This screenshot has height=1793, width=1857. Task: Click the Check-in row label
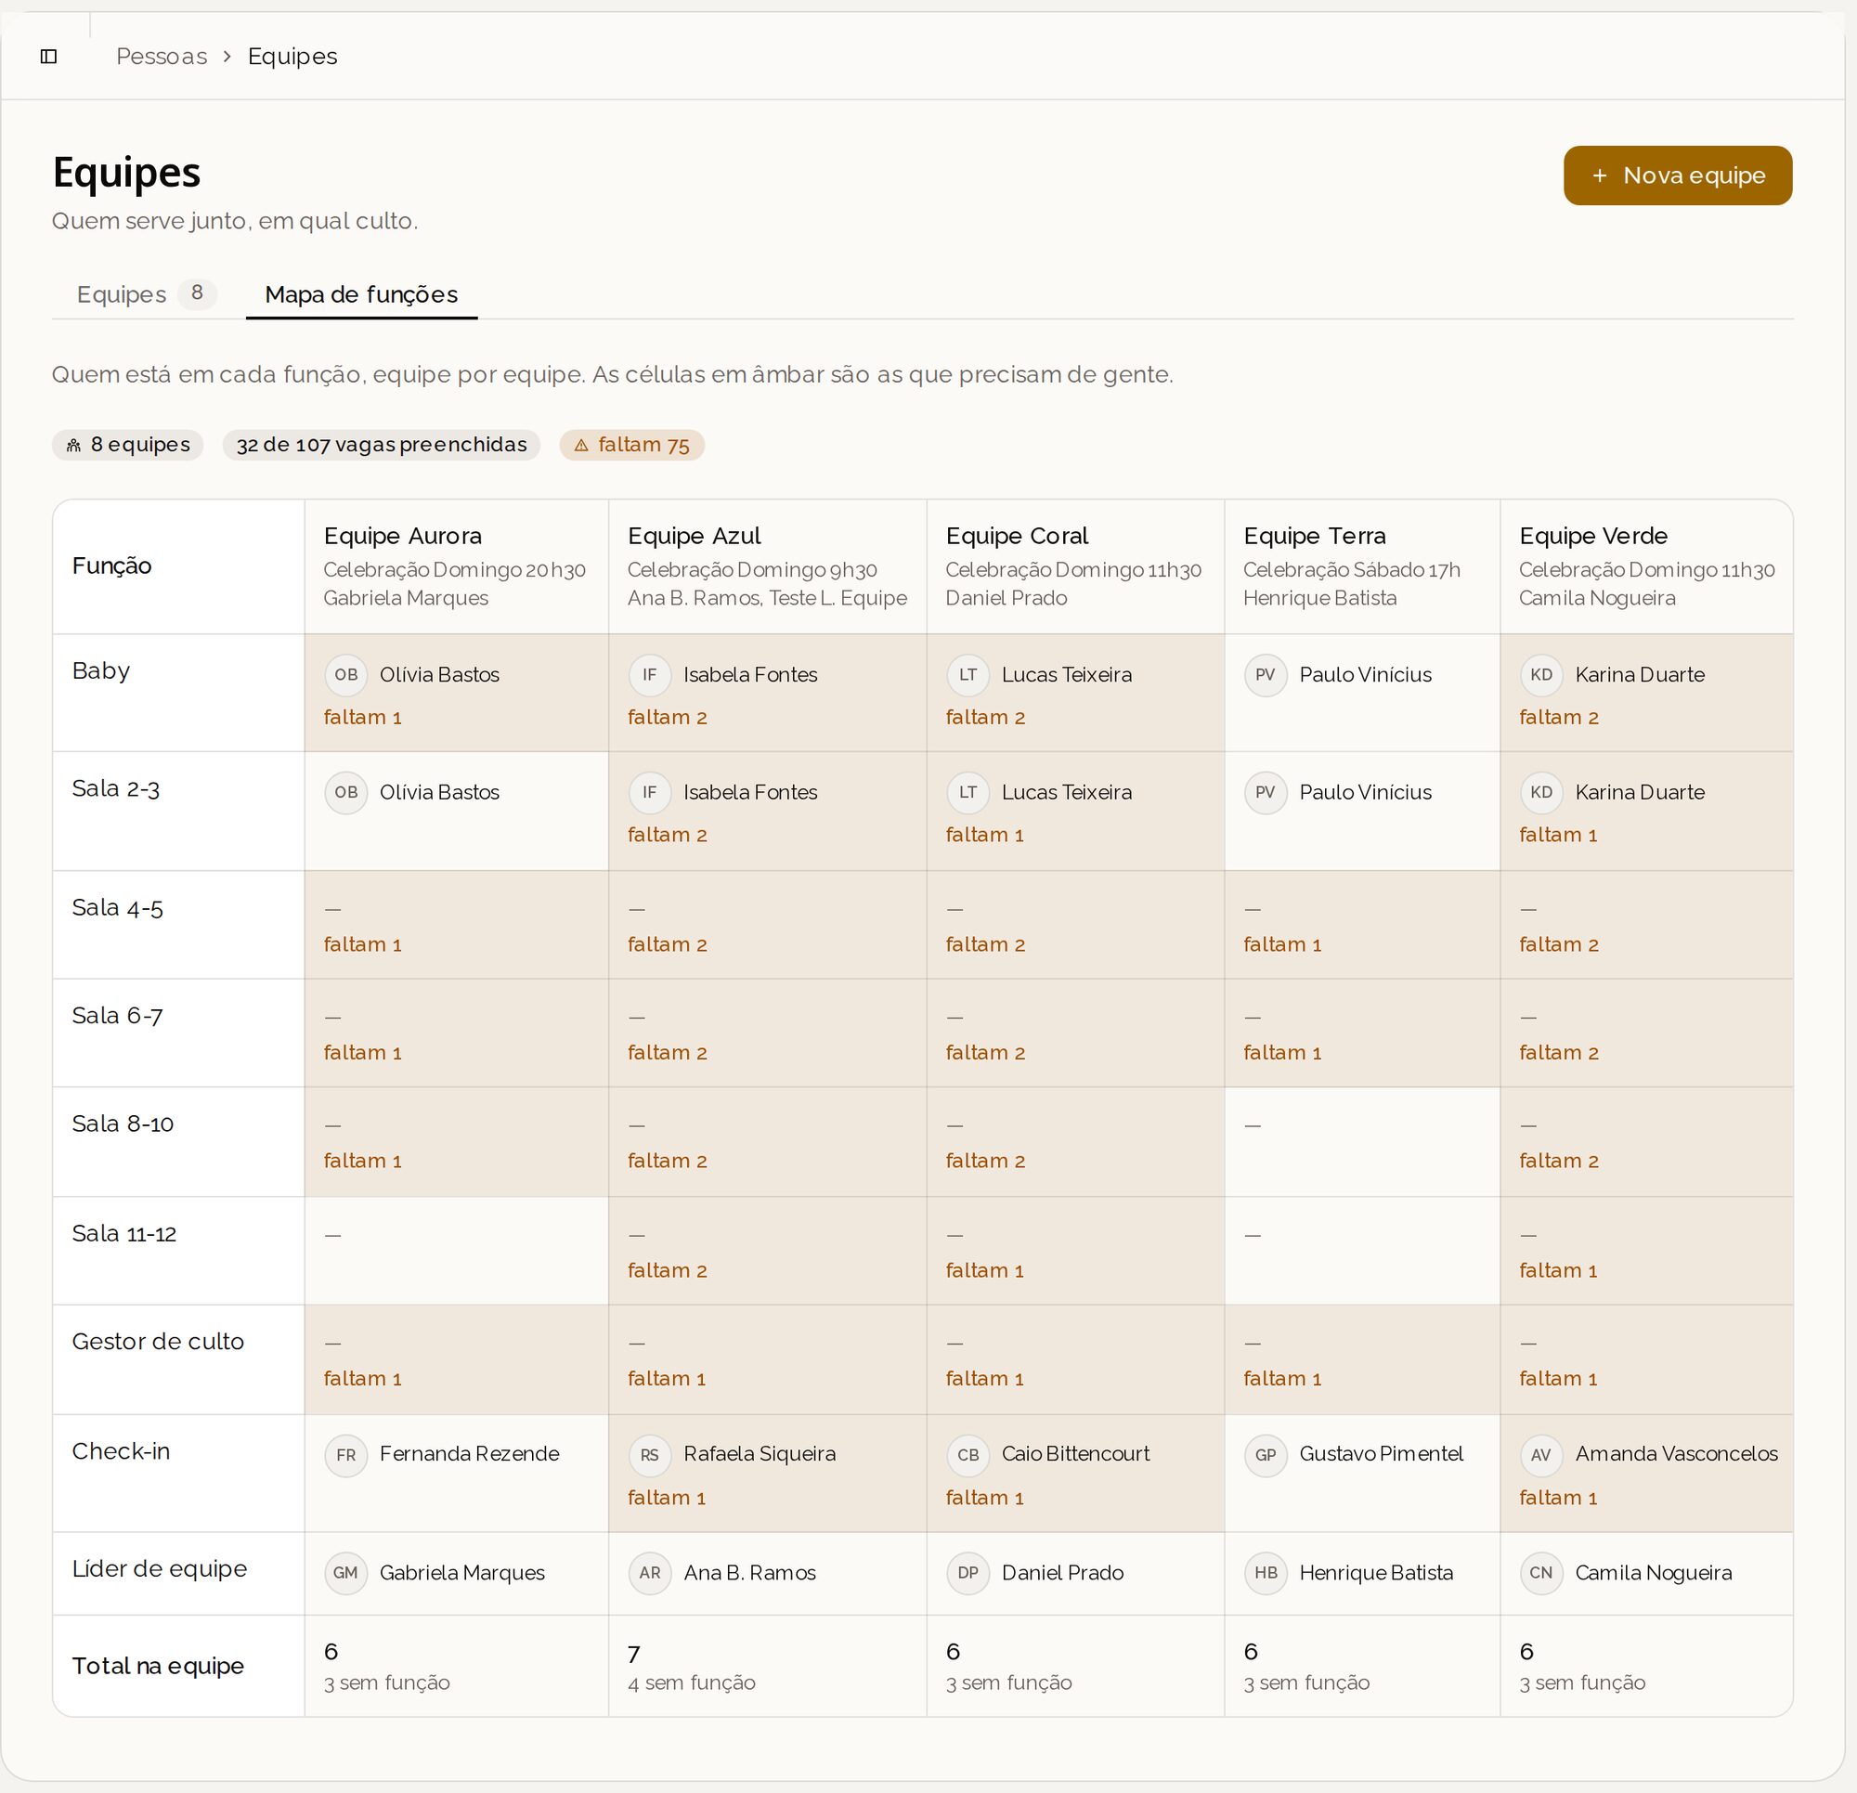(x=122, y=1452)
